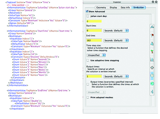Viewport: 160px width, 119px height.
Task: Enable Print adapted meshes checkbox
Action: pyautogui.click(x=88, y=97)
